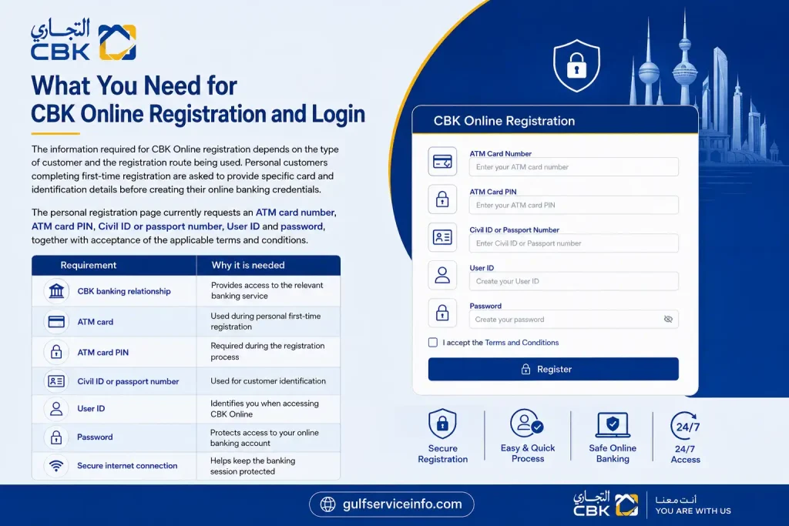Click the bank building icon in table
The image size is (789, 526).
[x=56, y=290]
